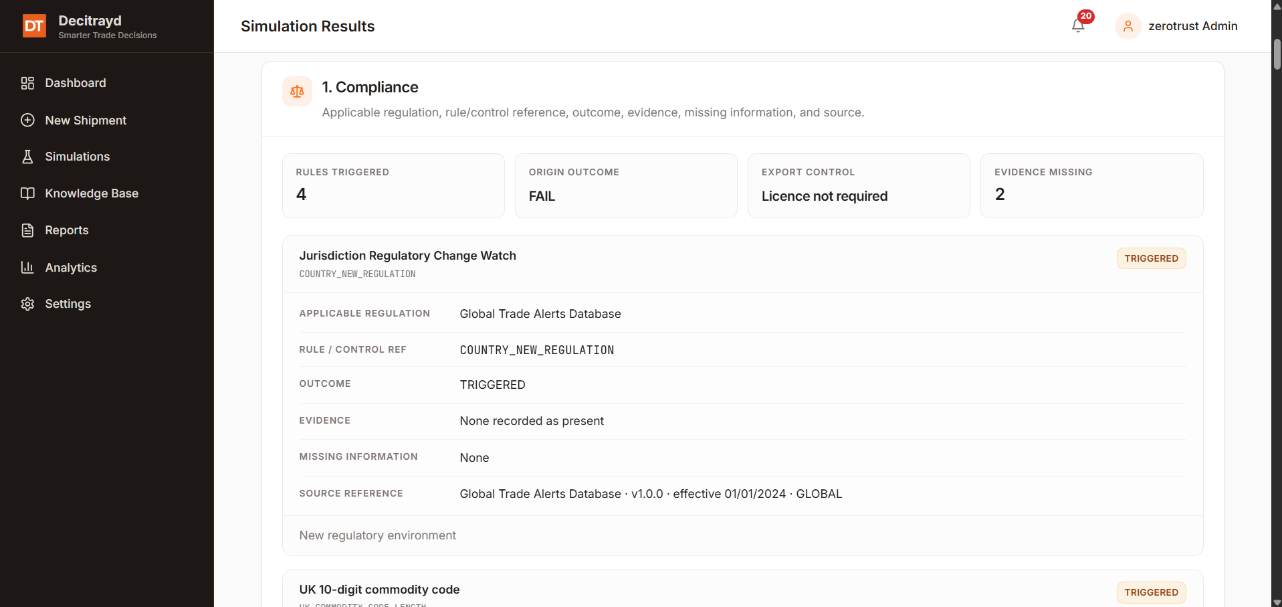Click the 1. Compliance section heading
The width and height of the screenshot is (1282, 607).
point(370,87)
